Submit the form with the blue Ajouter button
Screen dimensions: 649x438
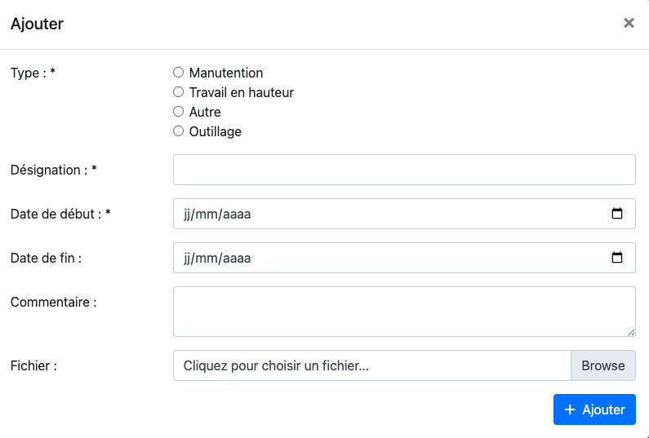[594, 409]
